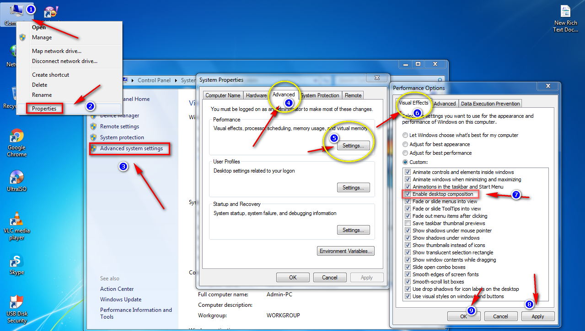This screenshot has height=331, width=585.
Task: Click Settings button under Performance
Action: click(353, 146)
